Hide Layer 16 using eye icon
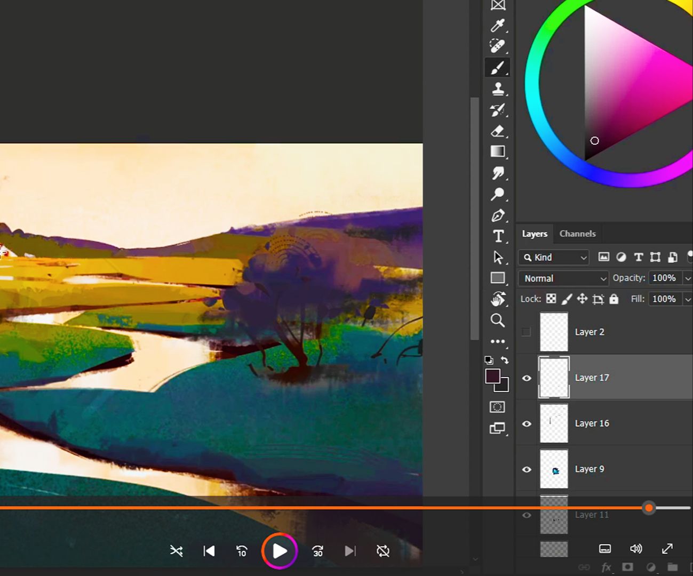The width and height of the screenshot is (693, 576). point(527,424)
